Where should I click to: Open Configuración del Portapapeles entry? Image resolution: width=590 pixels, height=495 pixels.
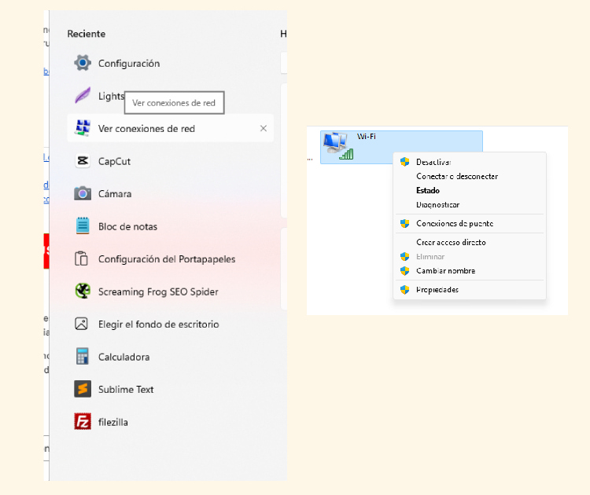pos(167,259)
